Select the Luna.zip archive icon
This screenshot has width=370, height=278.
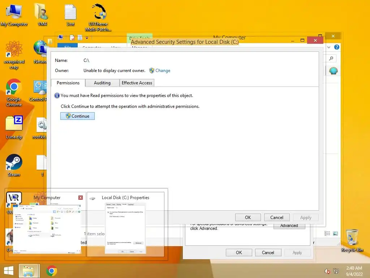point(14,127)
